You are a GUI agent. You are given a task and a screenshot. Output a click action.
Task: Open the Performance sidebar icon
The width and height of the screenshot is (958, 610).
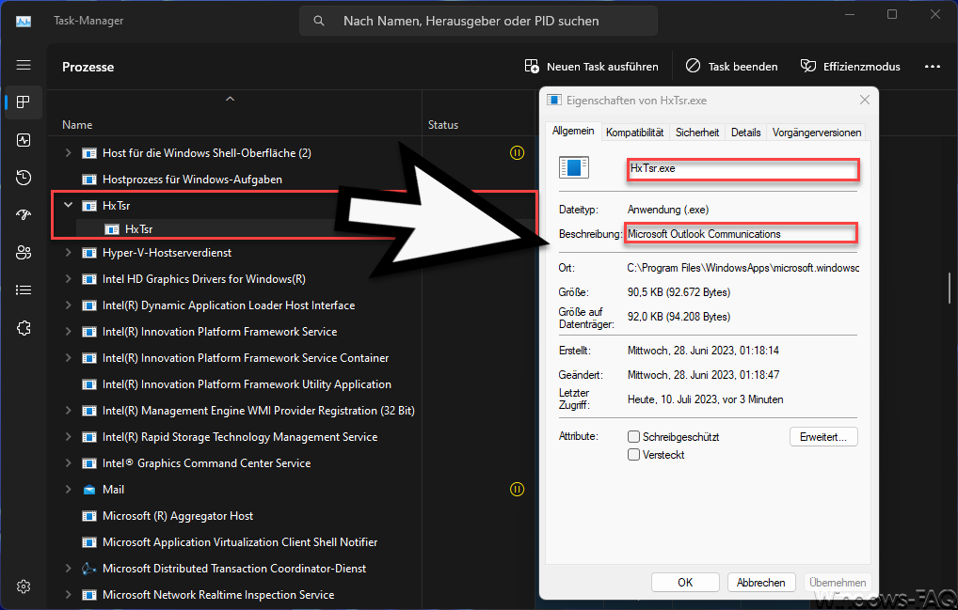tap(24, 140)
